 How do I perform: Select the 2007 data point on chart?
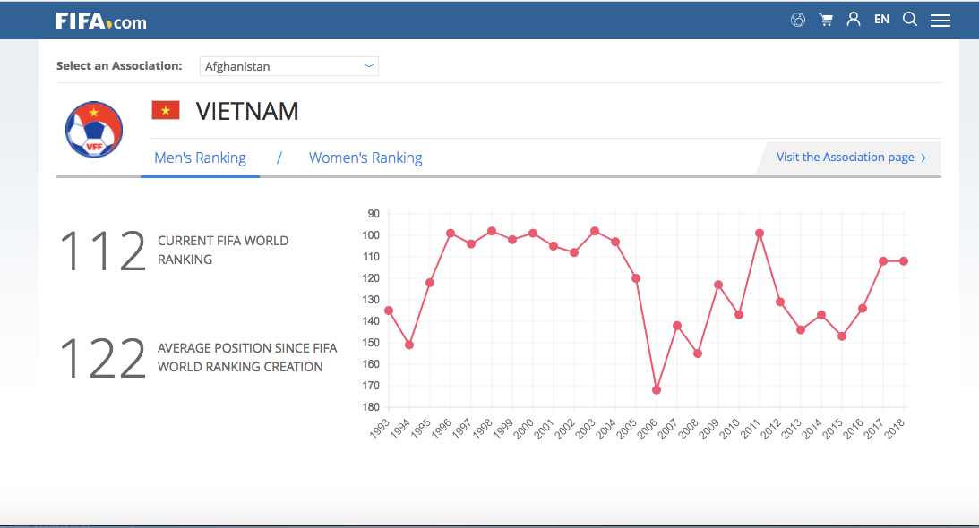click(677, 326)
